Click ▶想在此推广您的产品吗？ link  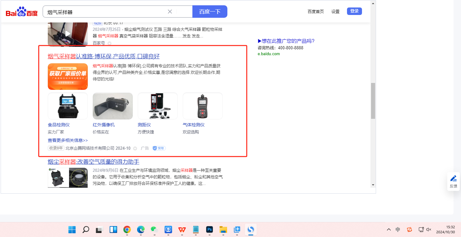click(286, 41)
